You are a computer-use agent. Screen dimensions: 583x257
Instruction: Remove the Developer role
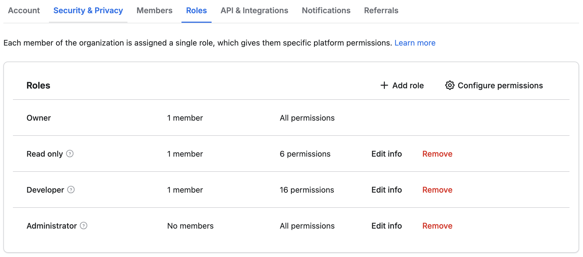click(437, 190)
